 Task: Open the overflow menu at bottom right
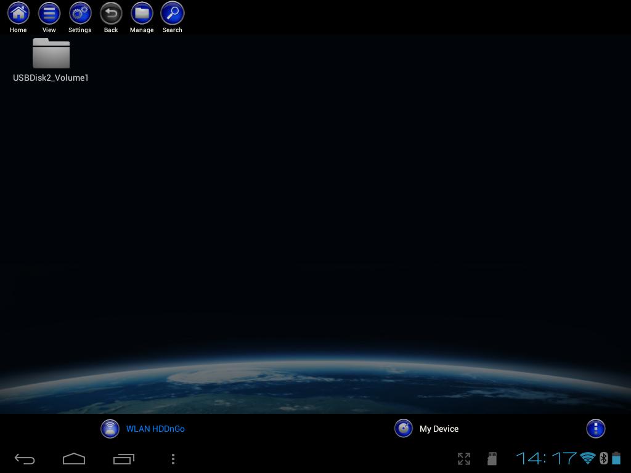(x=595, y=428)
